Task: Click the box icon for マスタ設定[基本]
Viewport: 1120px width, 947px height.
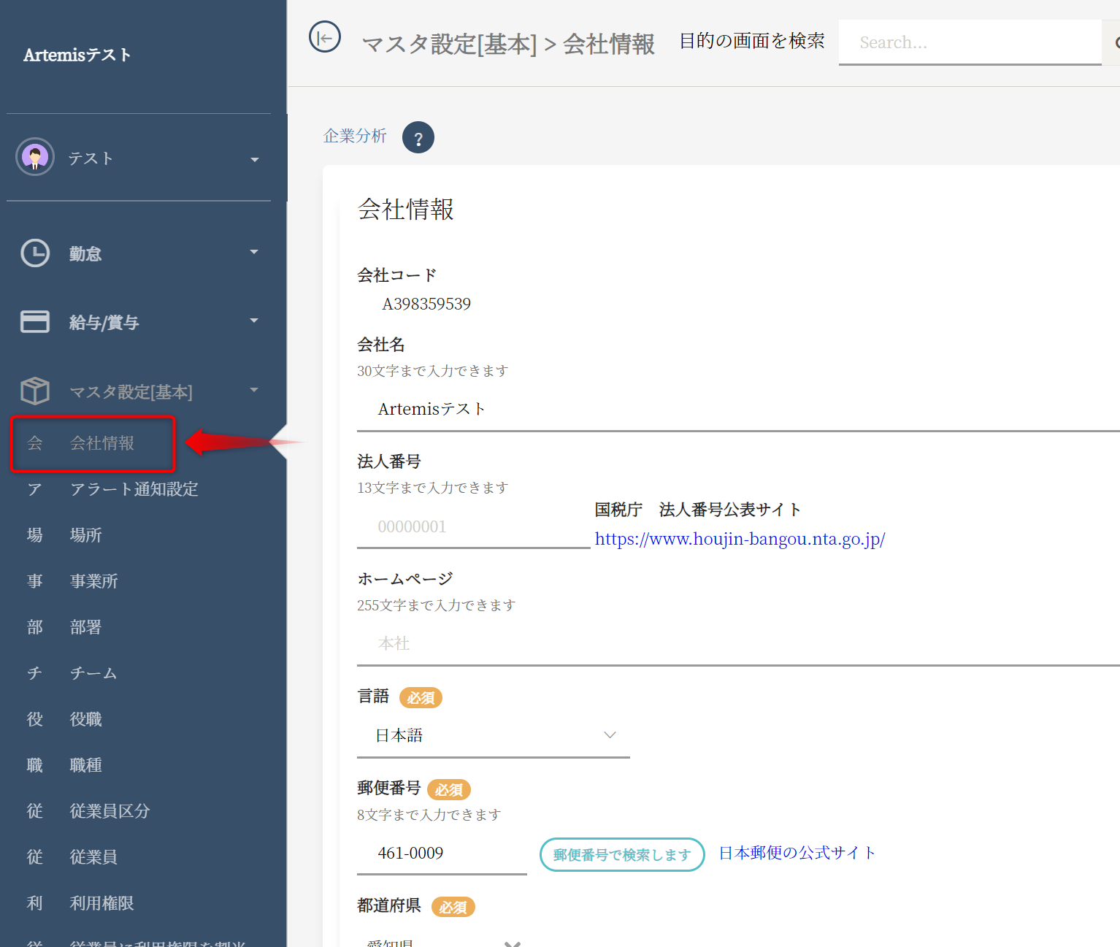Action: tap(35, 391)
